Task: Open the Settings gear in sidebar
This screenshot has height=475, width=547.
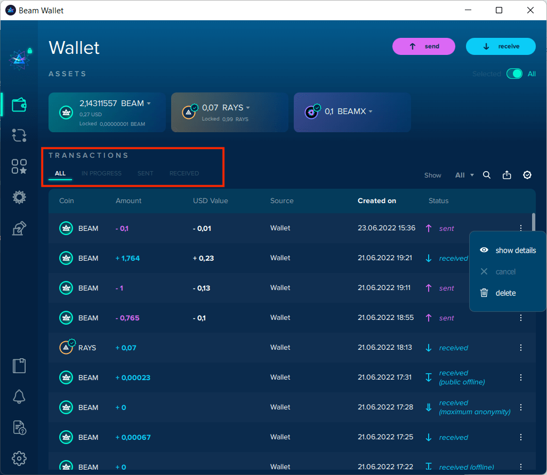Action: coord(19,458)
